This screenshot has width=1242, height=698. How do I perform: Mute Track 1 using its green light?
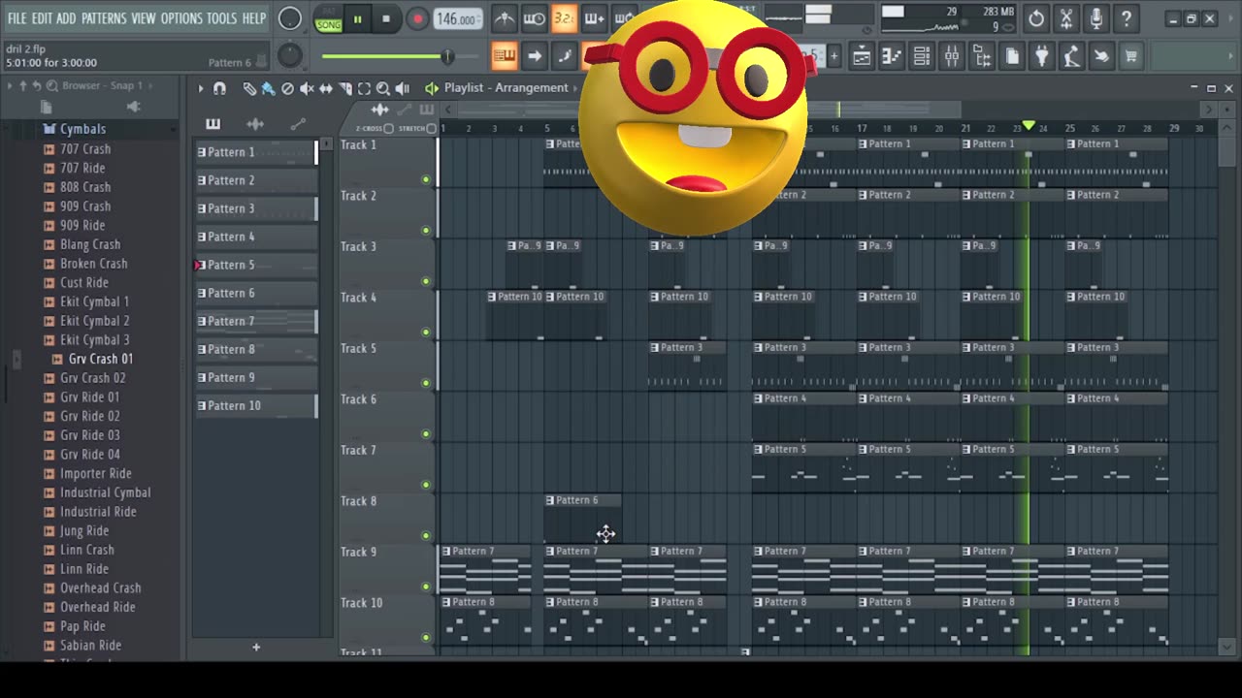click(425, 179)
